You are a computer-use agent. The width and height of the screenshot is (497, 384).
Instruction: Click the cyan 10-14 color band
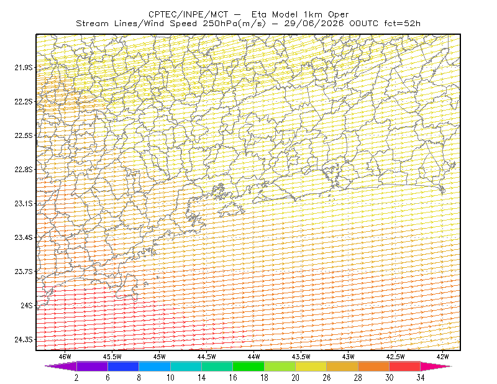click(x=186, y=366)
